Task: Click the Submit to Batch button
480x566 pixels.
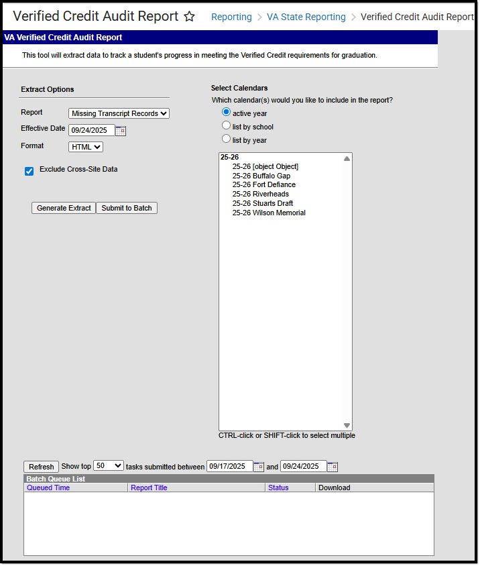Action: pyautogui.click(x=127, y=208)
